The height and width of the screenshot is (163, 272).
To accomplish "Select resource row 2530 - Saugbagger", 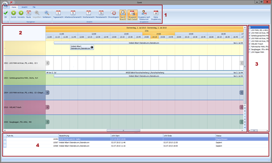I will [25, 122].
